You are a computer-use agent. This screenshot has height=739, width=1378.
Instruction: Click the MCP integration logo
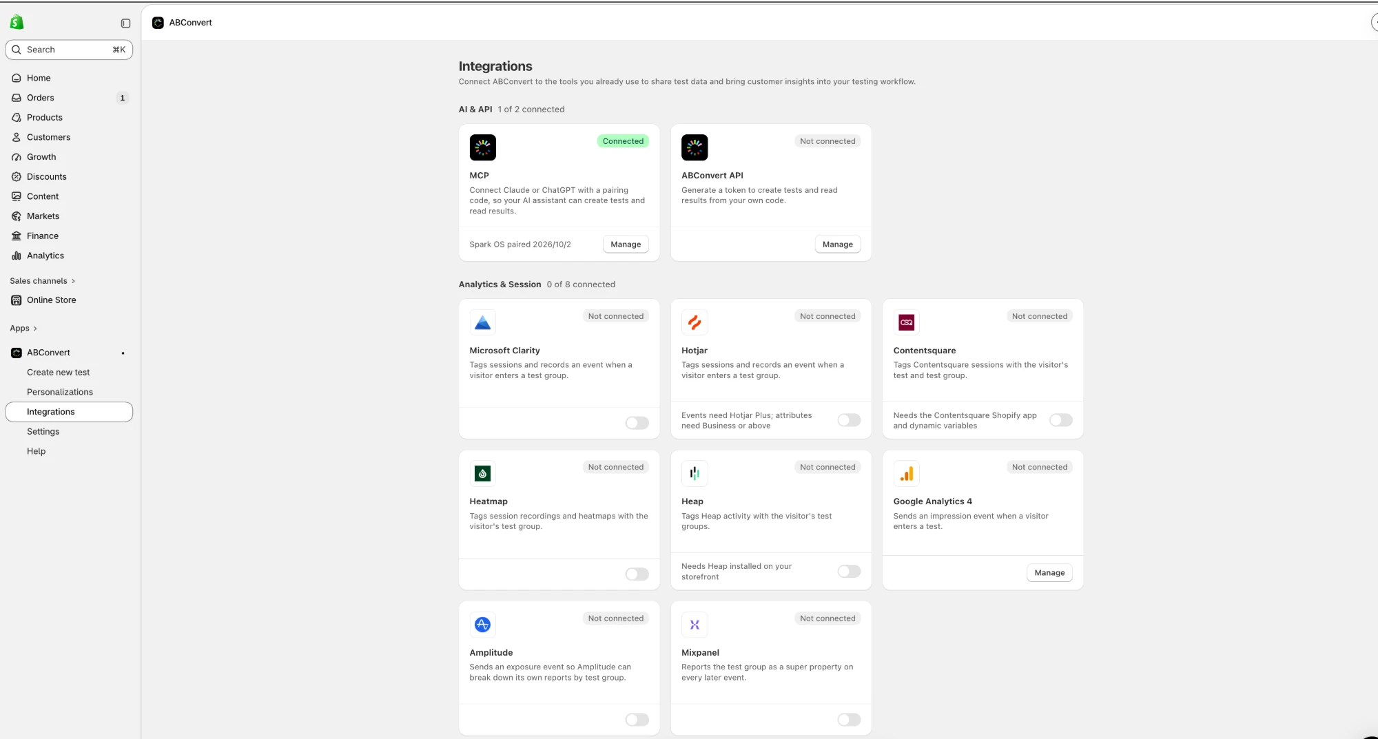(482, 147)
